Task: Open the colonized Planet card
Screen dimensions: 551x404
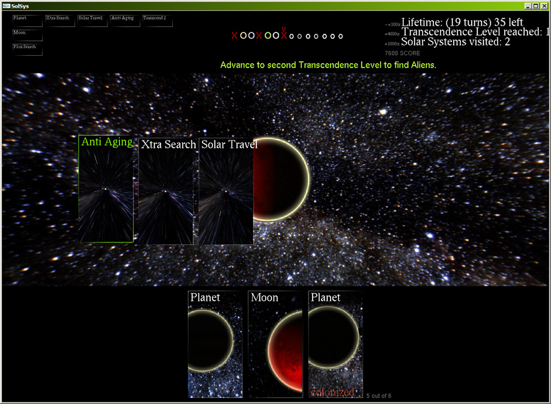Action: [x=335, y=344]
